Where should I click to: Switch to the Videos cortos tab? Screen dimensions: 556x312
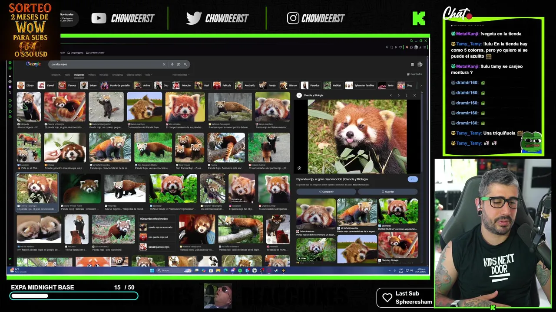pyautogui.click(x=134, y=75)
